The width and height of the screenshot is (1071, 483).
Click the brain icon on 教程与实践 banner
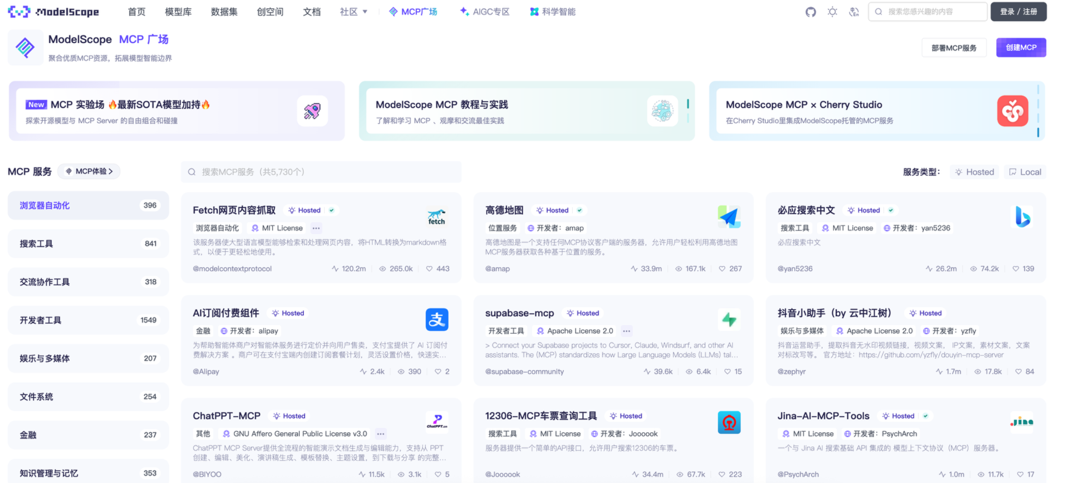[662, 111]
